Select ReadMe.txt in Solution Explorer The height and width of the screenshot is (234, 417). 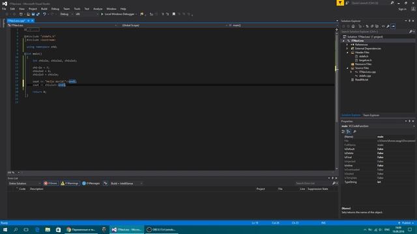(x=362, y=79)
